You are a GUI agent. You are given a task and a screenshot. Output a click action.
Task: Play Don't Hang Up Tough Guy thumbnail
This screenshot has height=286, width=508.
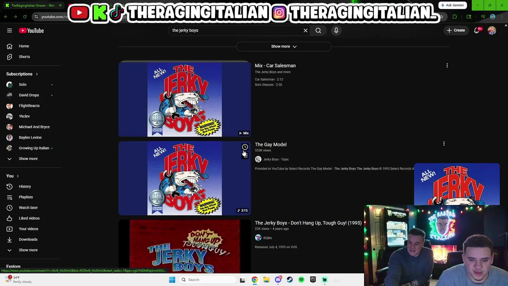185,246
